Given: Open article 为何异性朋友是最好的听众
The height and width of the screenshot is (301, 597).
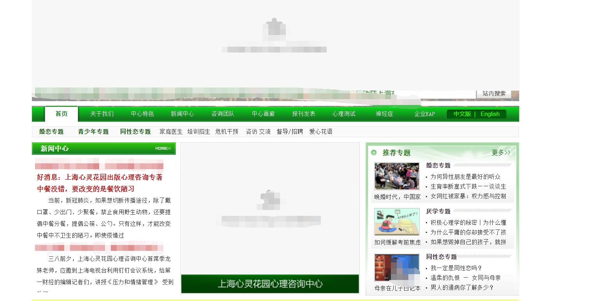Looking at the screenshot, I should [466, 177].
